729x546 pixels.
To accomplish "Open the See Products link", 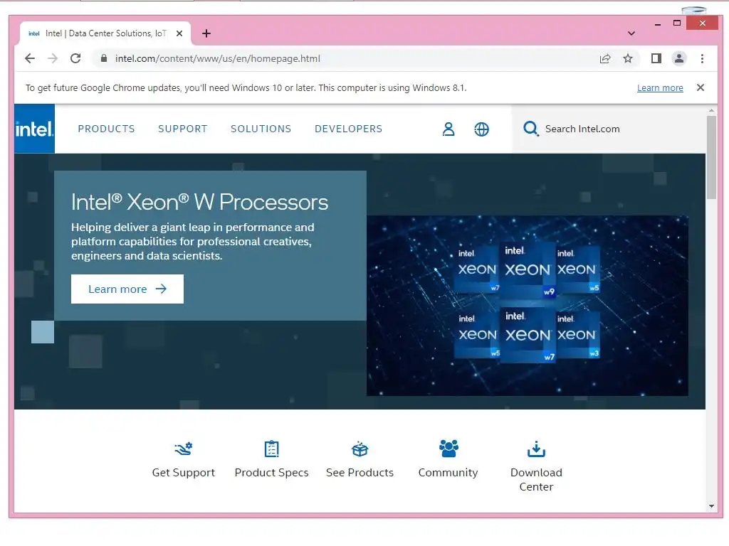I will pos(360,472).
